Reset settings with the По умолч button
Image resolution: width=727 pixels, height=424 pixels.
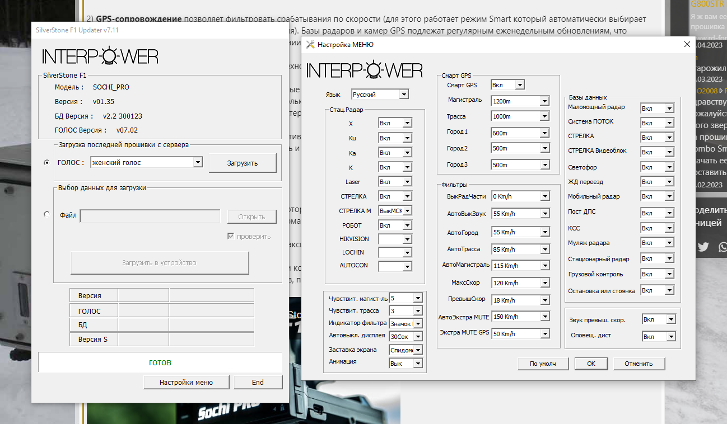(543, 364)
